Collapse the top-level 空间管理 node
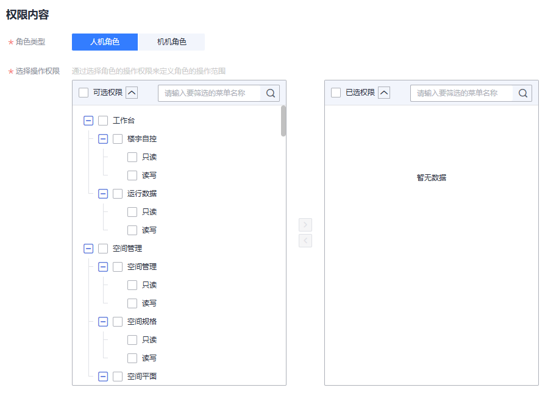 (x=88, y=249)
